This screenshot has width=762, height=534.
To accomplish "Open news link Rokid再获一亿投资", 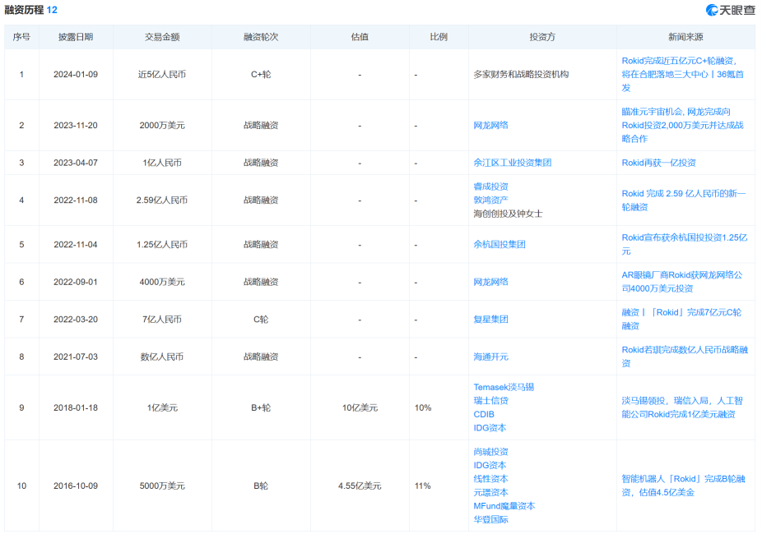I will point(658,163).
